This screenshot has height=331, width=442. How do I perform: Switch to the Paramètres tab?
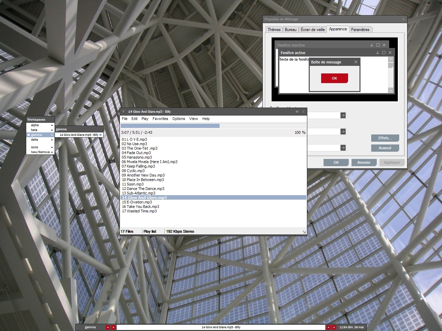coord(360,30)
